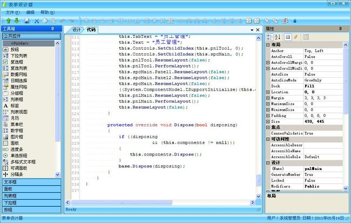
Task: Expand the Size property
Action: (268, 121)
